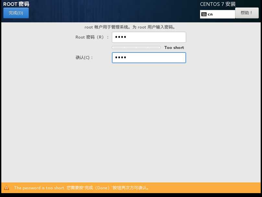Click the password strength bar
The height and width of the screenshot is (197, 262).
pyautogui.click(x=136, y=48)
